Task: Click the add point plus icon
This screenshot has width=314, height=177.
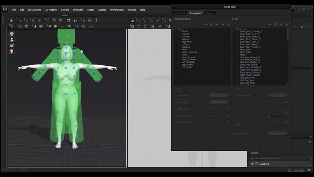Action: click(x=269, y=24)
